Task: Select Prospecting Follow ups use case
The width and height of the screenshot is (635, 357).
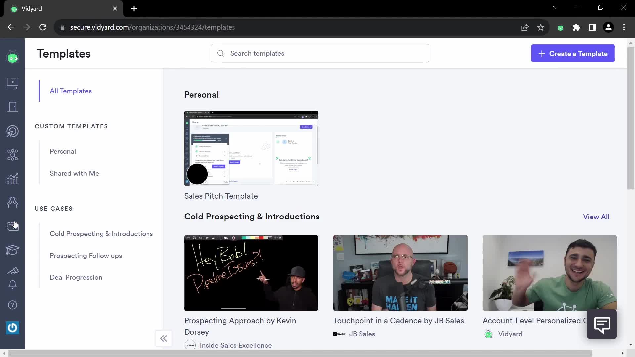Action: click(x=86, y=256)
